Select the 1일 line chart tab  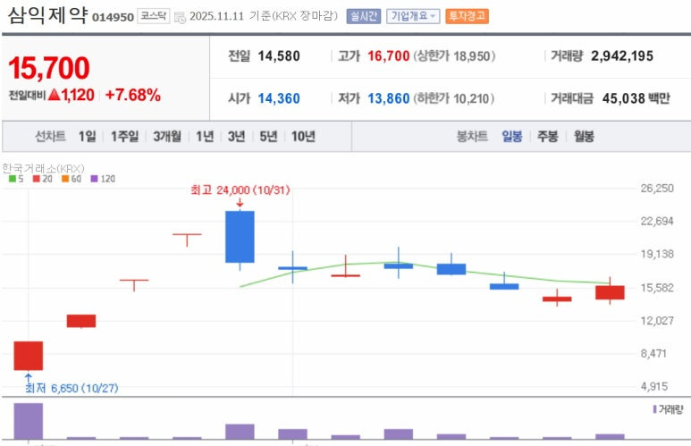pyautogui.click(x=88, y=137)
